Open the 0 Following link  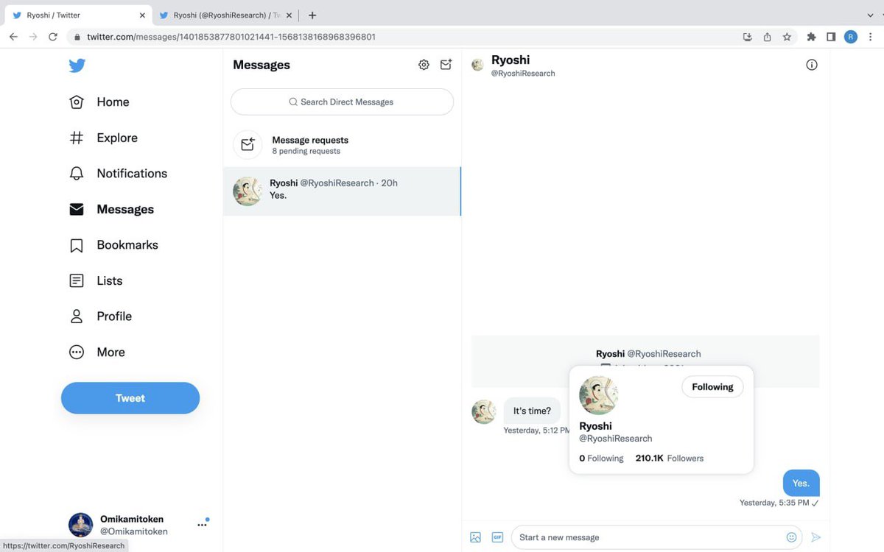[601, 459]
